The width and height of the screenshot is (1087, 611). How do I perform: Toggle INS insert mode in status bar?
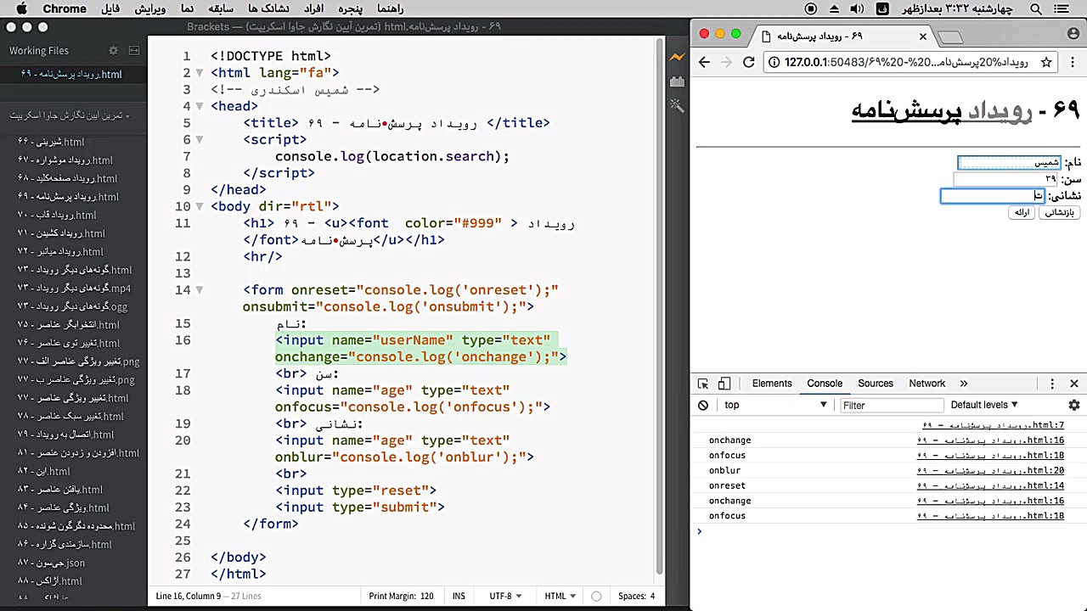(459, 596)
